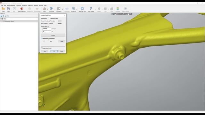
Task: Click the Fillet toolbar icon
Action: tap(111, 9)
